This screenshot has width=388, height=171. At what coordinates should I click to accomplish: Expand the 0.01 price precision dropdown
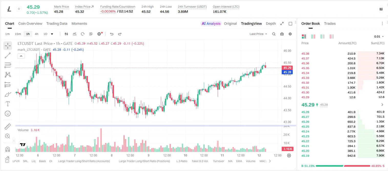(379, 36)
